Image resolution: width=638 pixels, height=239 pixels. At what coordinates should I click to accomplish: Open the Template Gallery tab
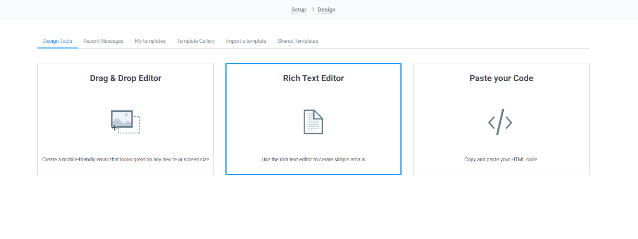pos(196,41)
